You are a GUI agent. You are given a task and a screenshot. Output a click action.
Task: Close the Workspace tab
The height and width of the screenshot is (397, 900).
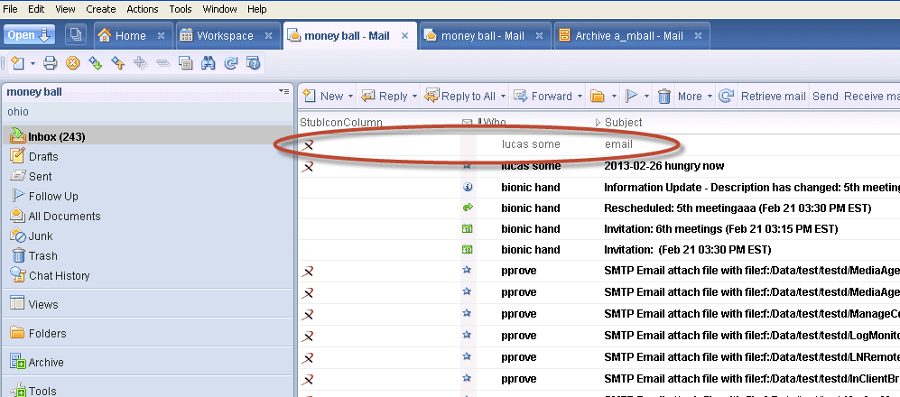coord(268,35)
